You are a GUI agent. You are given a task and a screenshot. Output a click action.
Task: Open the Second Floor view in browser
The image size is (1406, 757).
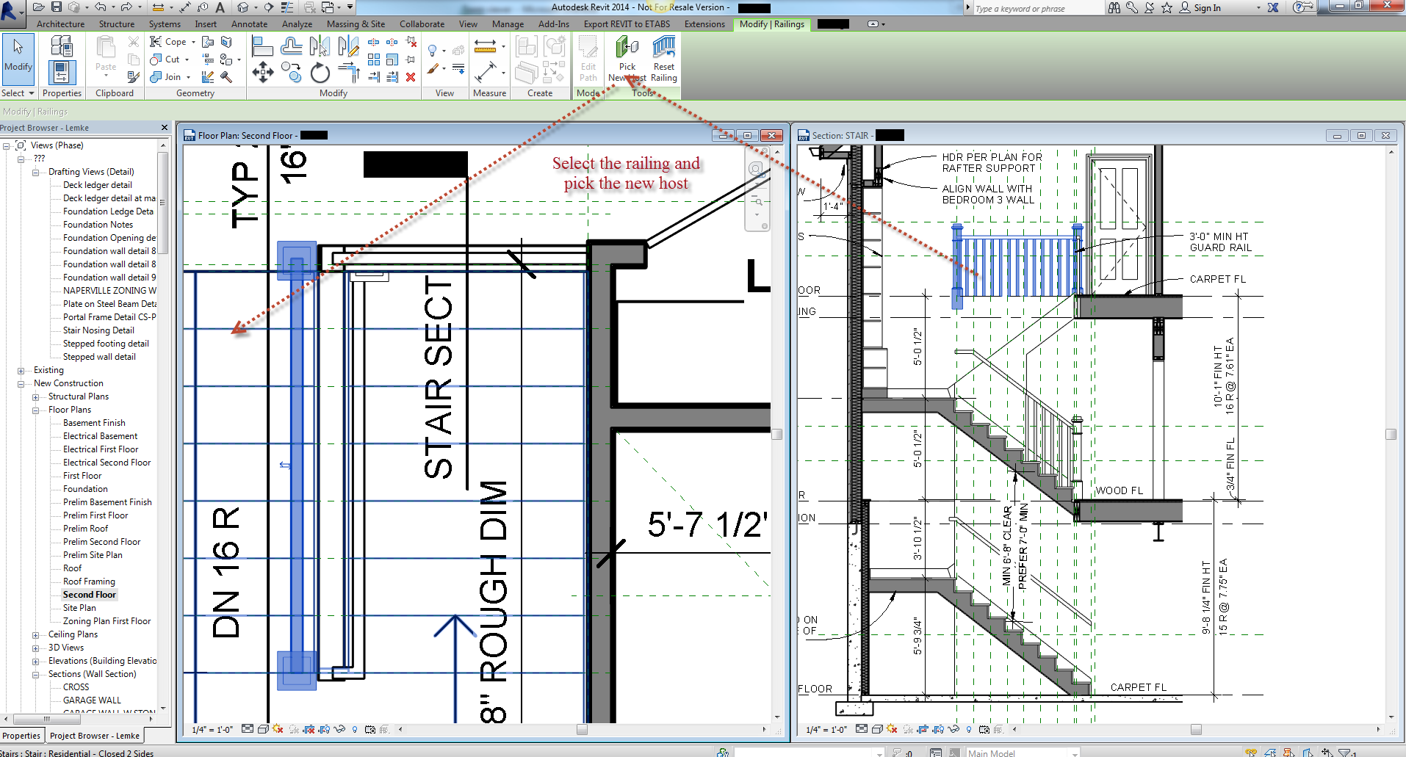89,595
